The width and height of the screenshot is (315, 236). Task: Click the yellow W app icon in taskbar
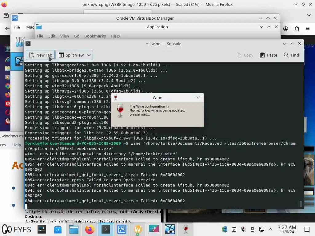coord(138,229)
